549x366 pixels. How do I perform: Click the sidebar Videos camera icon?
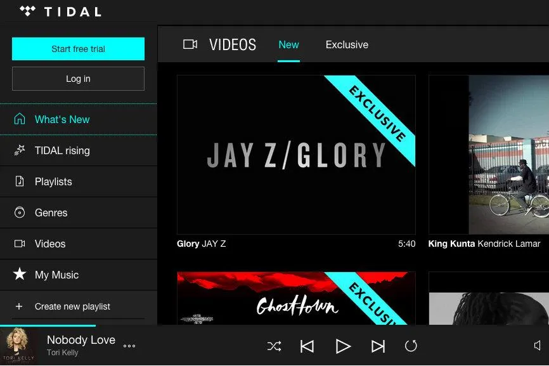click(20, 244)
